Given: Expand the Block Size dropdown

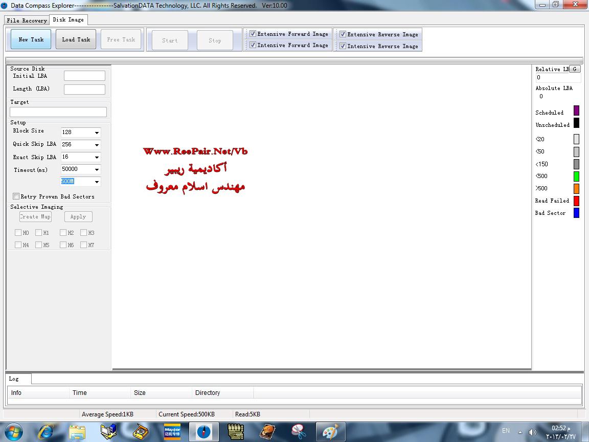Looking at the screenshot, I should 96,132.
